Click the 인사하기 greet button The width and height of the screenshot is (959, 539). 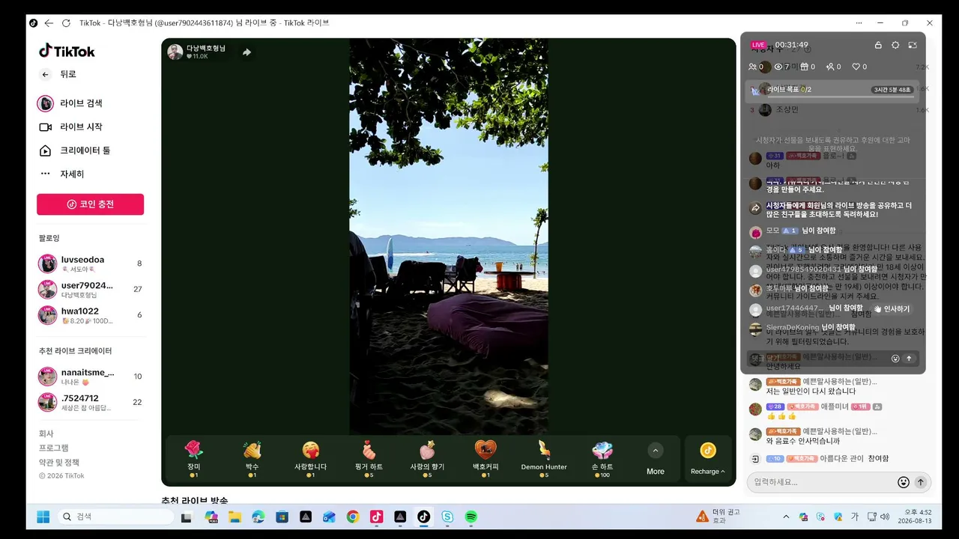click(892, 309)
